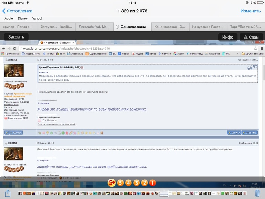
Task: Click Chrome forward arrow
Action: point(9,49)
